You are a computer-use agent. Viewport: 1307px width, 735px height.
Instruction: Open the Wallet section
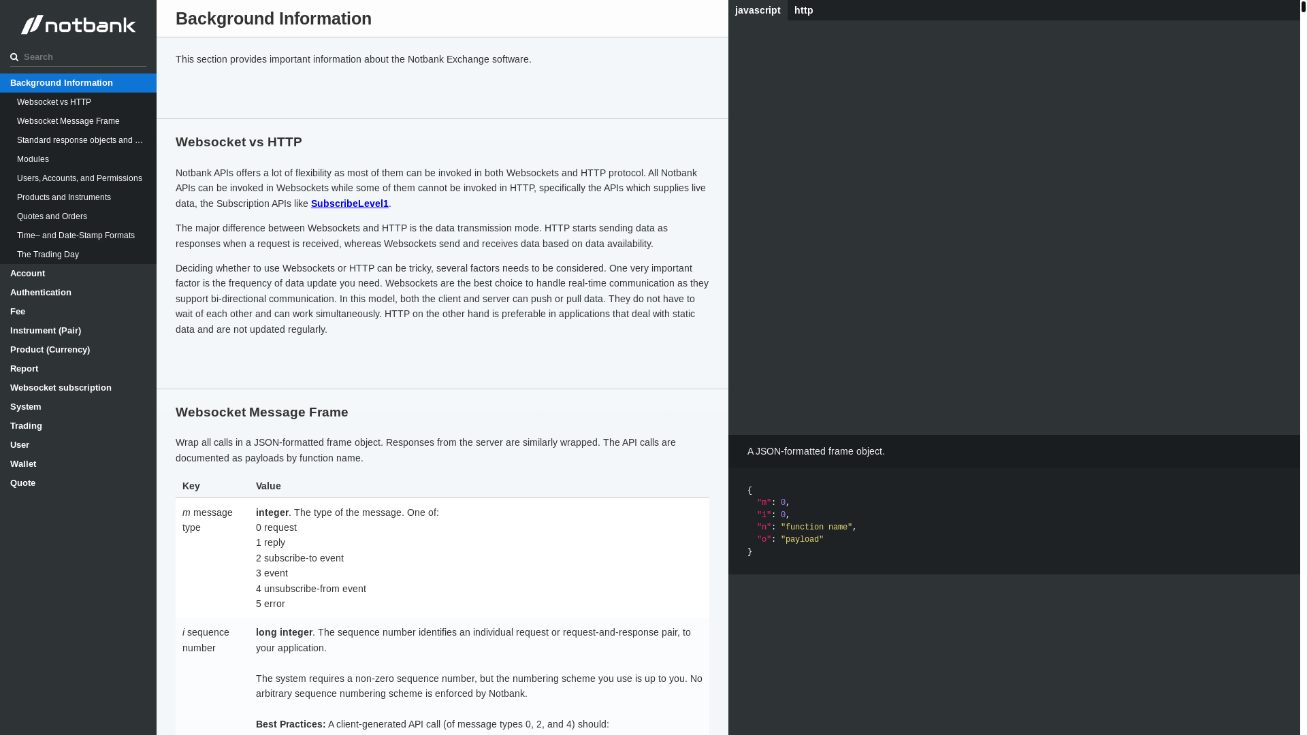tap(78, 464)
